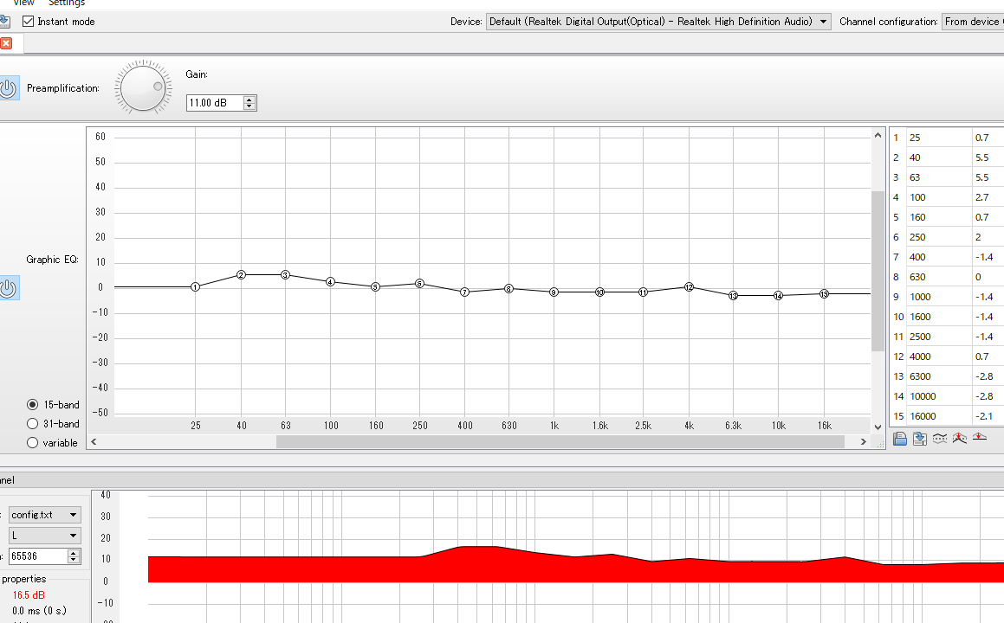Select the 15-band radio option
Image resolution: width=1004 pixels, height=623 pixels.
(33, 404)
